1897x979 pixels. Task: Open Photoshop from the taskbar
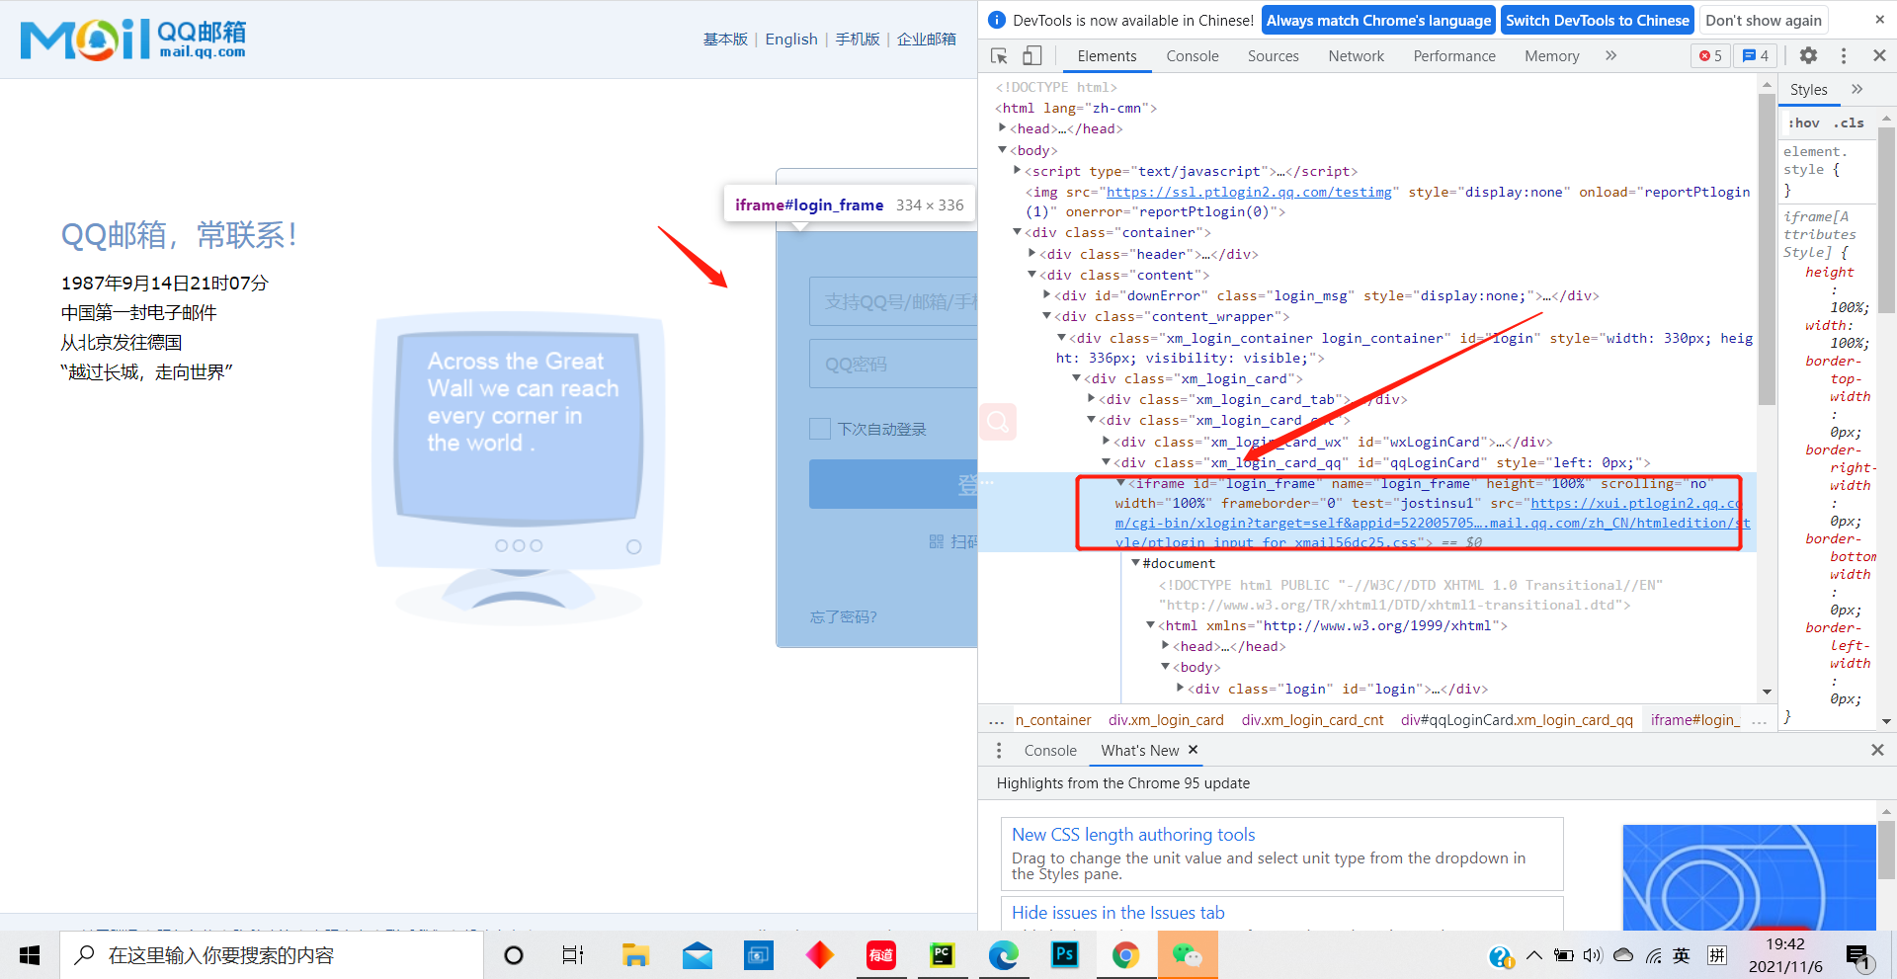[x=1064, y=955]
